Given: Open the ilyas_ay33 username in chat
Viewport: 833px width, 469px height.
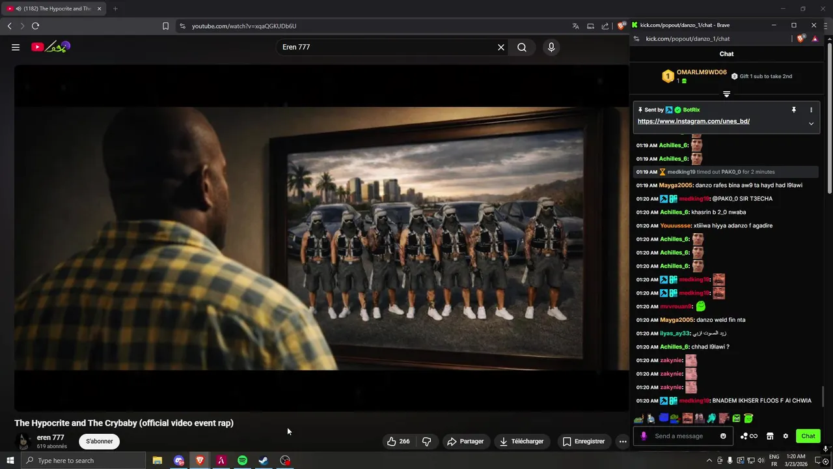Looking at the screenshot, I should 674,334.
